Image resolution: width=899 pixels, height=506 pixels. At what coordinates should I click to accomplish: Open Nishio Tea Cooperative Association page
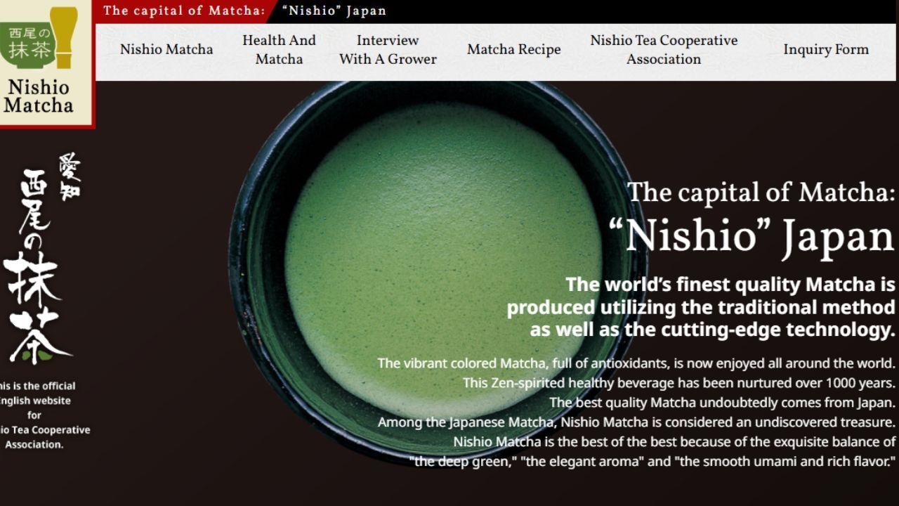tap(664, 49)
